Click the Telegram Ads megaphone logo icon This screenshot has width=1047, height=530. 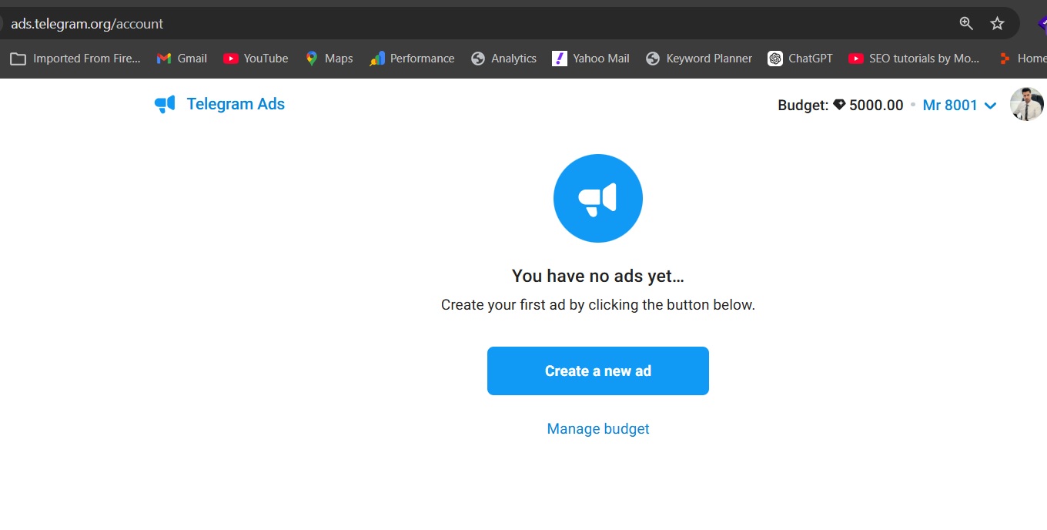click(165, 104)
